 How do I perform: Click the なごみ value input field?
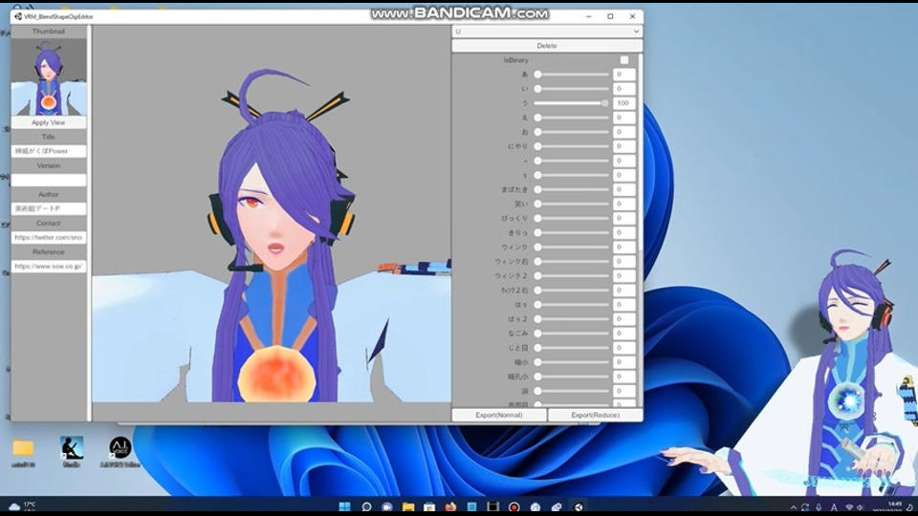624,333
